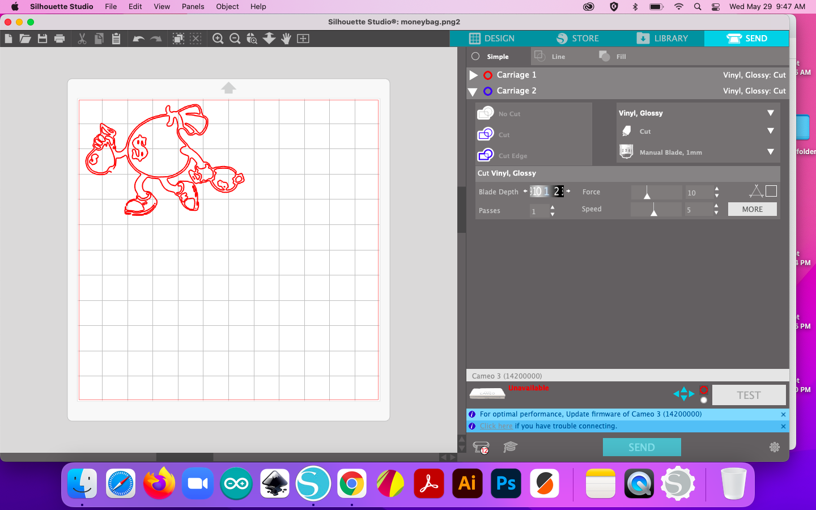This screenshot has width=816, height=510.
Task: Switch to the DESIGN tab
Action: point(492,39)
